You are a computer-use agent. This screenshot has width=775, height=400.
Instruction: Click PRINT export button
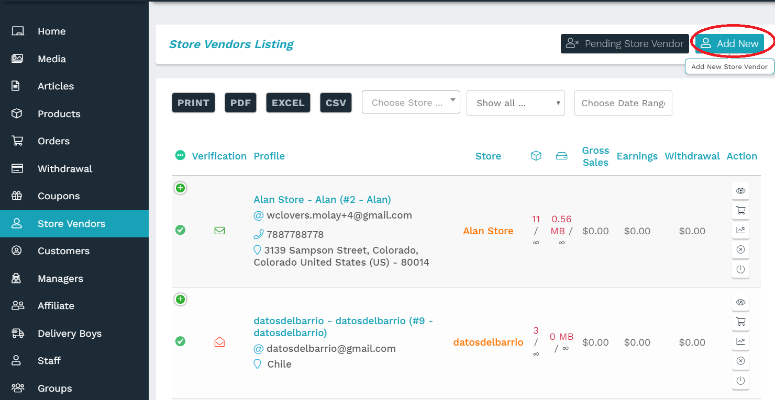click(193, 102)
